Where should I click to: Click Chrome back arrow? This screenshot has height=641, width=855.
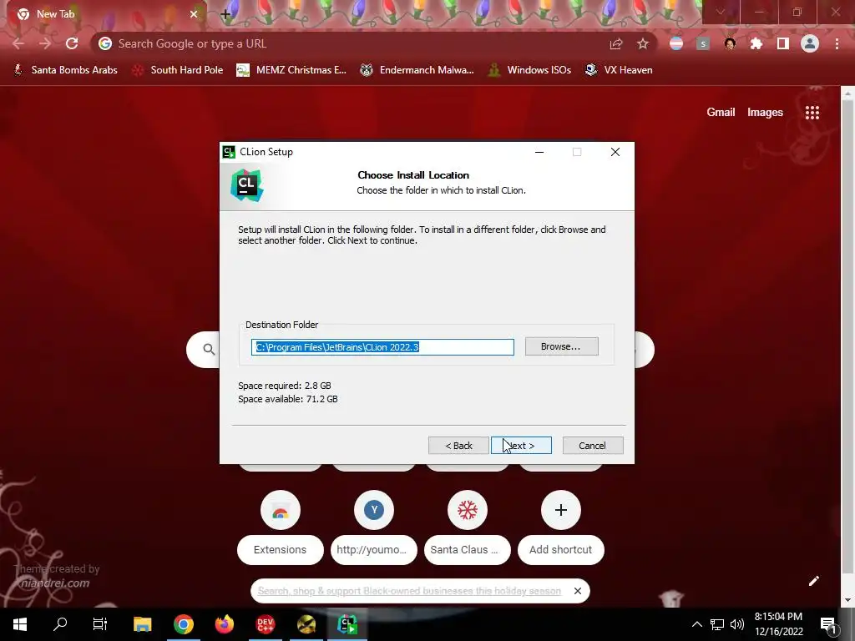tap(18, 43)
